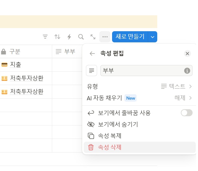Open AI 자동 채우기 settings
Viewport: 198px width, 171px height.
[x=139, y=98]
